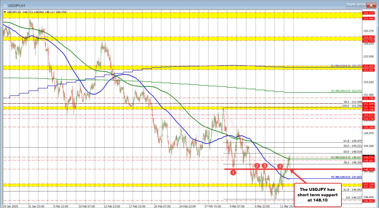Select the '147.338' red price label
Image resolution: width=379 pixels, height=208 pixels.
[368, 184]
